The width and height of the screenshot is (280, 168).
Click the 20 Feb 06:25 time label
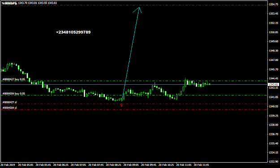point(61,165)
